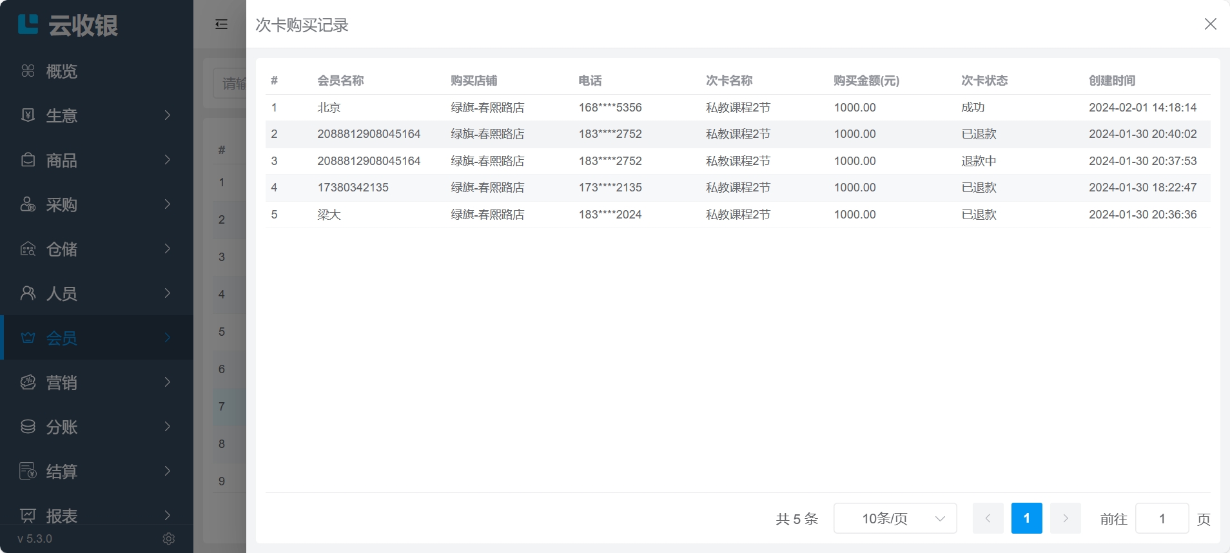The width and height of the screenshot is (1230, 553).
Task: Go to page 1 in pagination
Action: [1026, 519]
